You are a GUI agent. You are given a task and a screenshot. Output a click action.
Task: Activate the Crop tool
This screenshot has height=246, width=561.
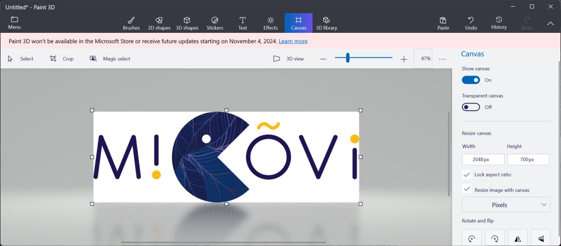point(62,59)
